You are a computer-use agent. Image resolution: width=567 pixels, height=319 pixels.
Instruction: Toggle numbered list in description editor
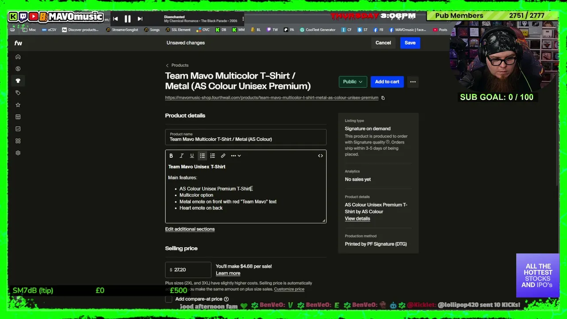(x=213, y=156)
